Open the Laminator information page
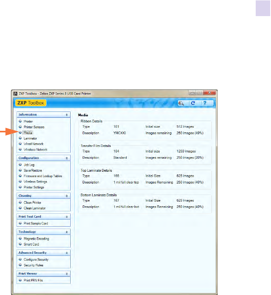 30,139
